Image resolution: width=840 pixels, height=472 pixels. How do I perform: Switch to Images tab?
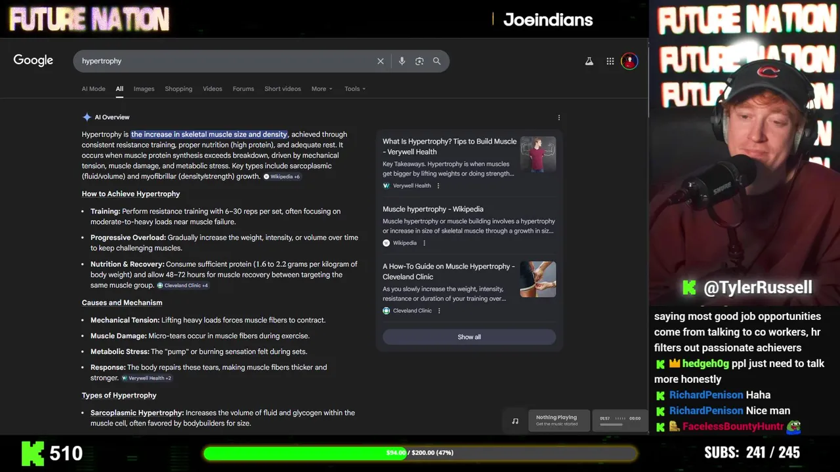click(x=144, y=88)
